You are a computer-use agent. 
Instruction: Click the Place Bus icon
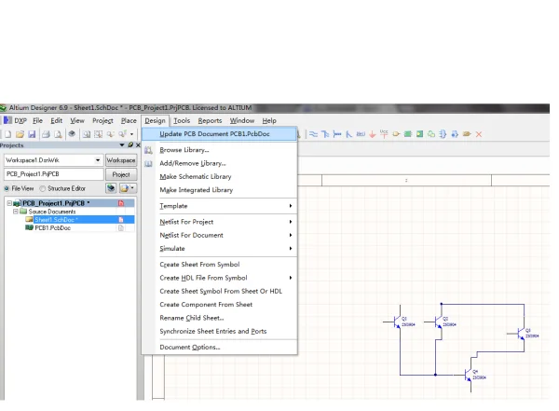[325, 134]
